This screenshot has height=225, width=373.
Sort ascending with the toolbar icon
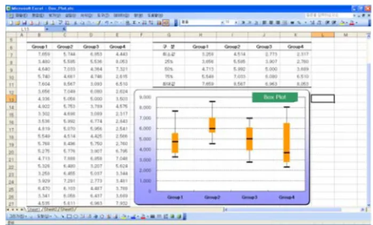[145, 22]
